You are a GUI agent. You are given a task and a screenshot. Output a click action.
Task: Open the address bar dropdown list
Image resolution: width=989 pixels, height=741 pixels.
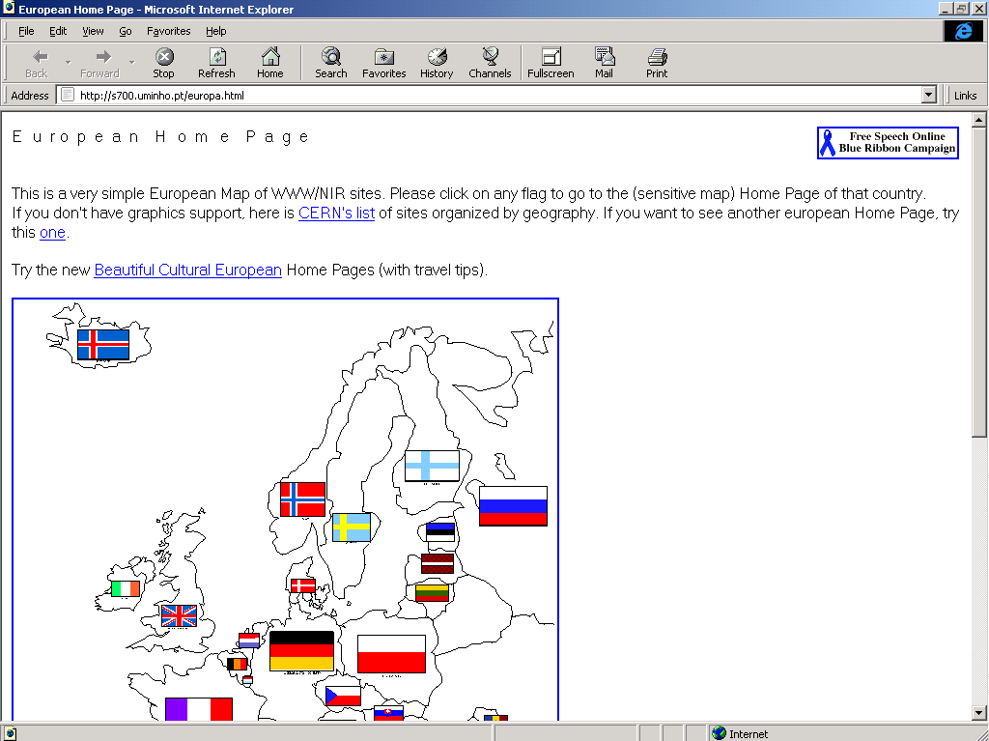928,96
